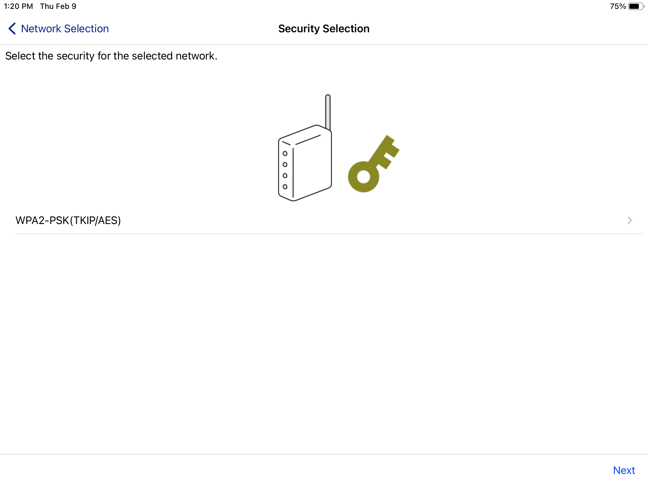Image resolution: width=648 pixels, height=486 pixels.
Task: Select the WPA2-PSK(TKIP/AES) security option
Action: [x=68, y=220]
